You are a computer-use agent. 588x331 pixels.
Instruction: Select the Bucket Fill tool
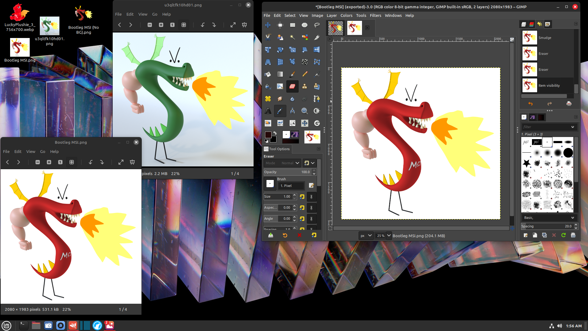pyautogui.click(x=268, y=74)
